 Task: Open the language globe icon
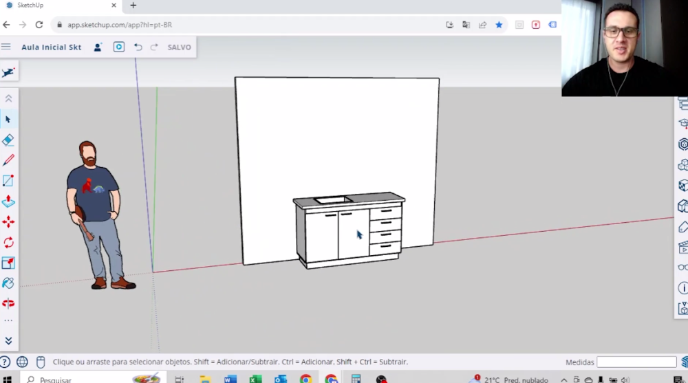coord(22,362)
